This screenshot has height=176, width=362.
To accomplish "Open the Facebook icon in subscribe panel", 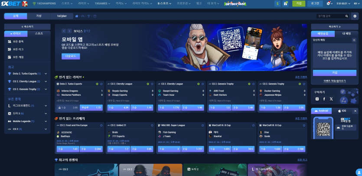I will click(323, 99).
